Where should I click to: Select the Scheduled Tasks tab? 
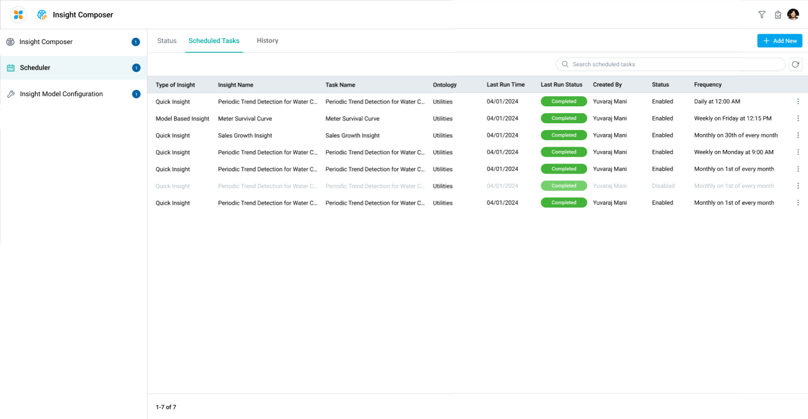[x=214, y=41]
